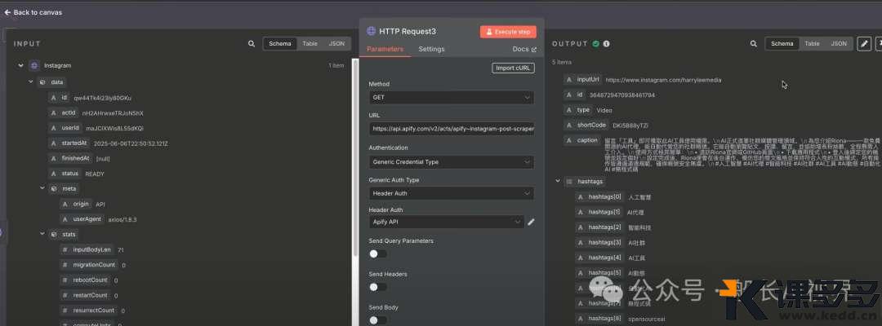882x326 pixels.
Task: Collapse the hashtags tree in output
Action: tap(558, 181)
